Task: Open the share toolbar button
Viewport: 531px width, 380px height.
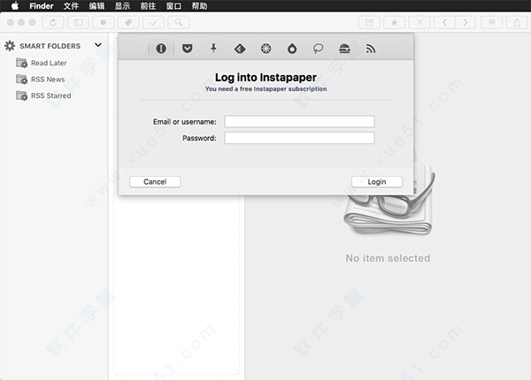Action: (517, 22)
